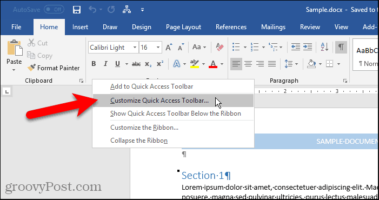
Task: Open the Customize Quick Access Toolbar arrow
Action: pyautogui.click(x=143, y=10)
